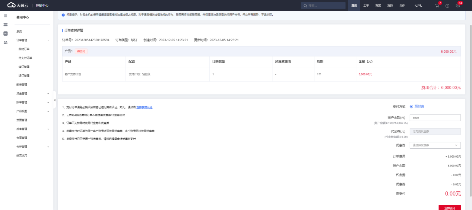Open the shopping cart icon with badge 7
The width and height of the screenshot is (472, 210).
[x=437, y=6]
